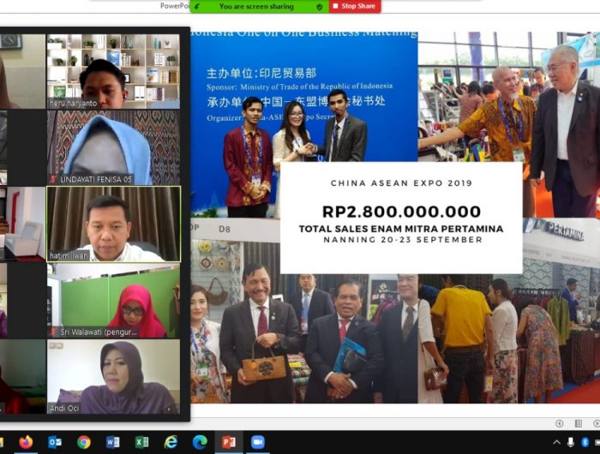Select LINDAYATI FENISA 05 video tile
The height and width of the screenshot is (454, 600).
pyautogui.click(x=113, y=147)
